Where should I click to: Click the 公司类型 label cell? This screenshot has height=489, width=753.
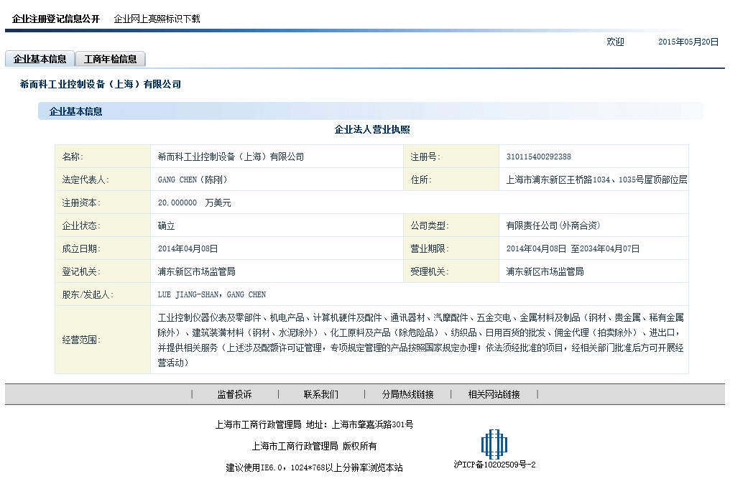pos(451,225)
